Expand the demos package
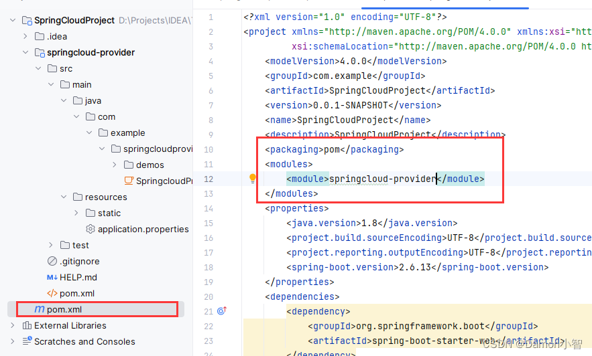The width and height of the screenshot is (592, 356). tap(115, 165)
